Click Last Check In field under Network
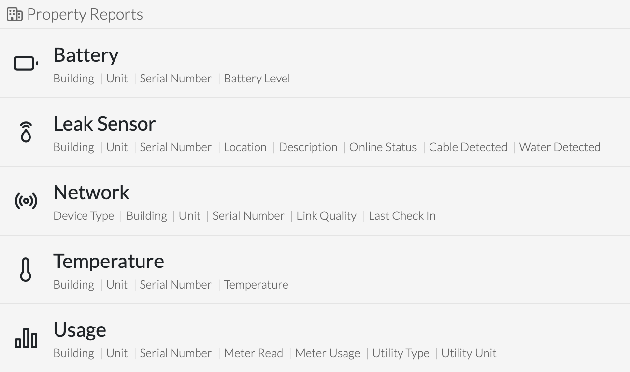 coord(402,216)
